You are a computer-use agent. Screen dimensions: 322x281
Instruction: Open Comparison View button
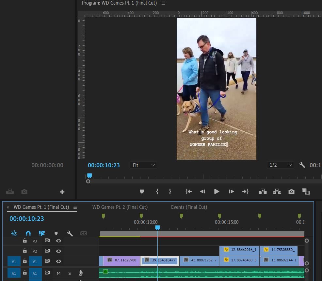306,192
